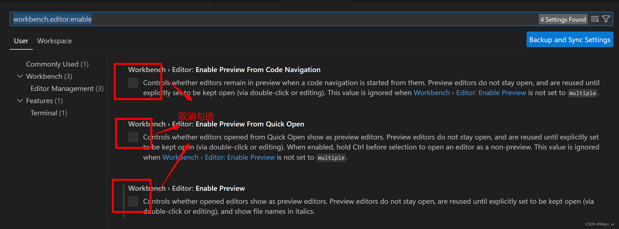619x229 pixels.
Task: Clear the settings search input icon
Action: [x=595, y=19]
